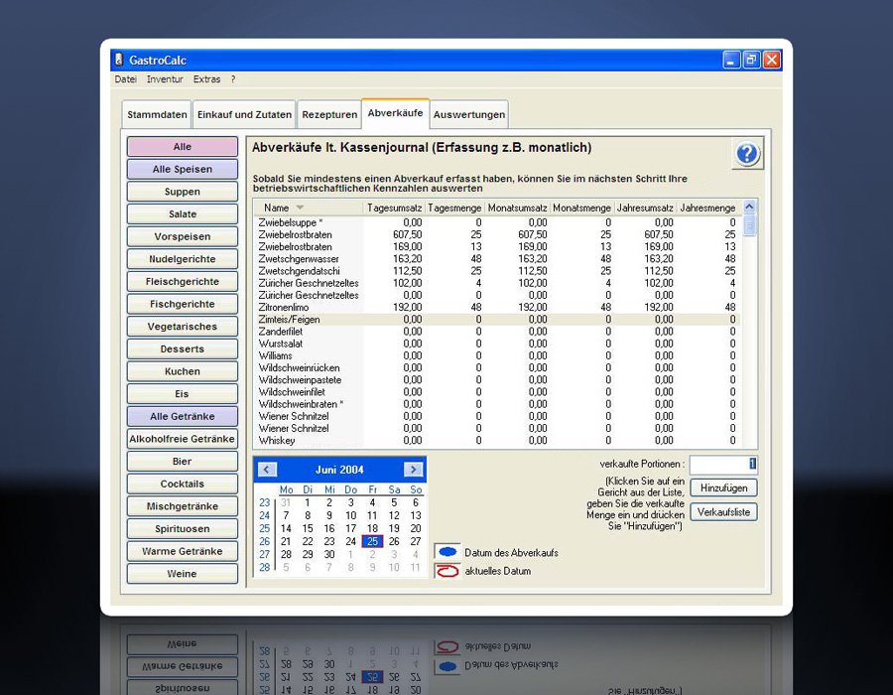The height and width of the screenshot is (695, 893).
Task: Open the Verkaufsliste
Action: (723, 512)
